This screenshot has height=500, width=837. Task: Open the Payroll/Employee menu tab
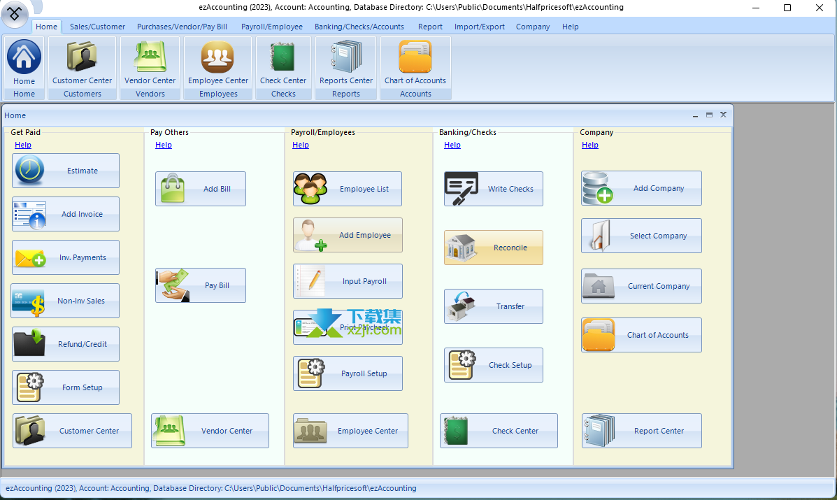(x=272, y=27)
